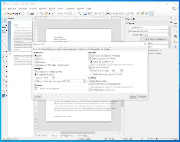
Task: Click the Save document toolbar icon
Action: pos(16,14)
